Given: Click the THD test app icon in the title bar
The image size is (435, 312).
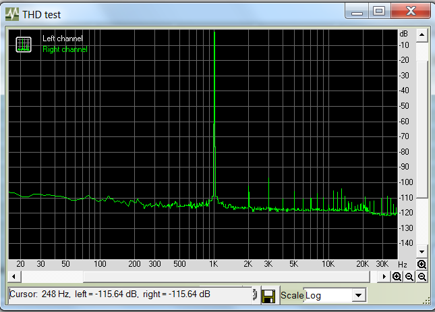Looking at the screenshot, I should tap(12, 14).
